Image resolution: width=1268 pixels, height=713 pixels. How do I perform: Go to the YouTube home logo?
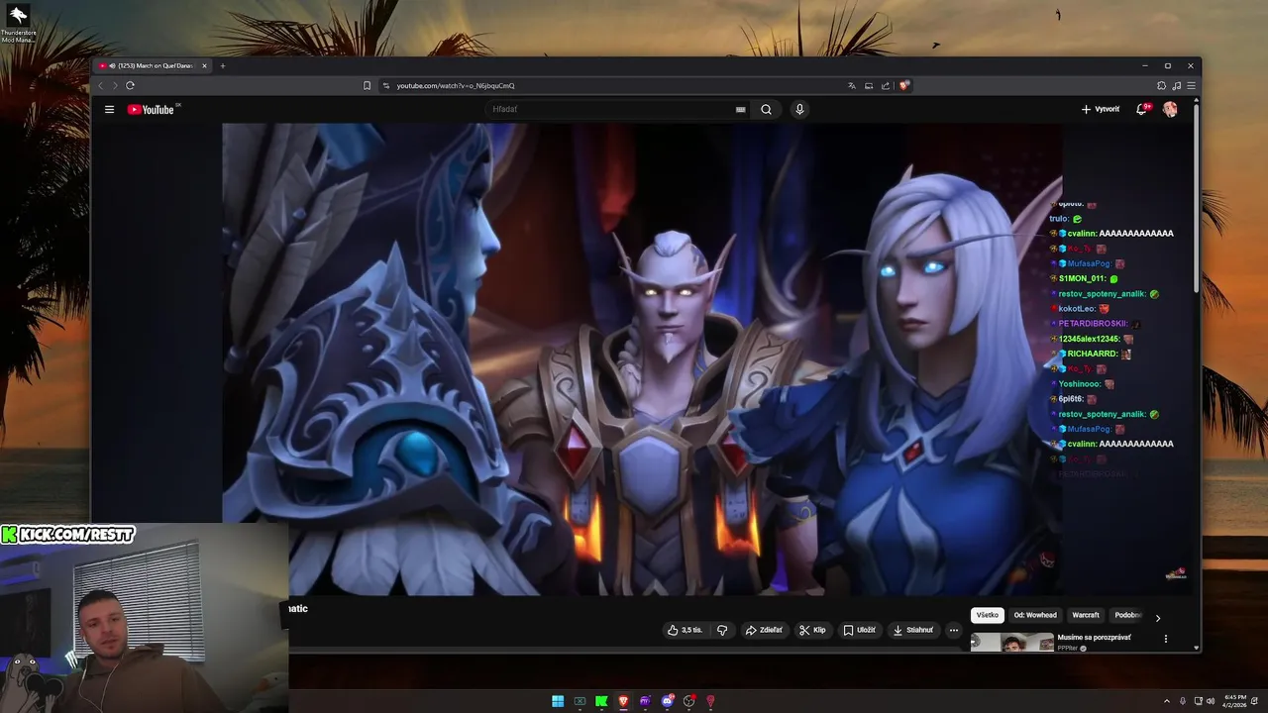coord(151,110)
